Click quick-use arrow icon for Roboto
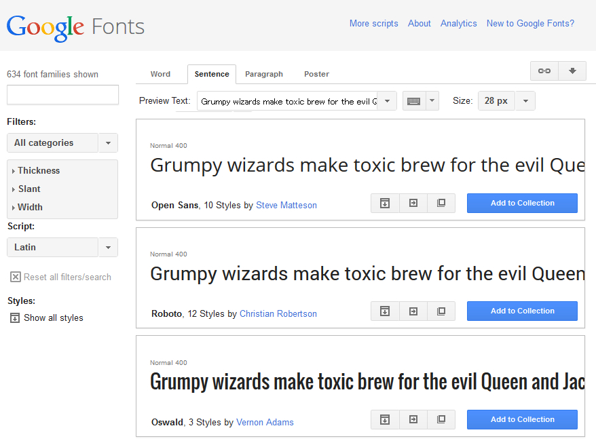The image size is (596, 443). pos(413,311)
